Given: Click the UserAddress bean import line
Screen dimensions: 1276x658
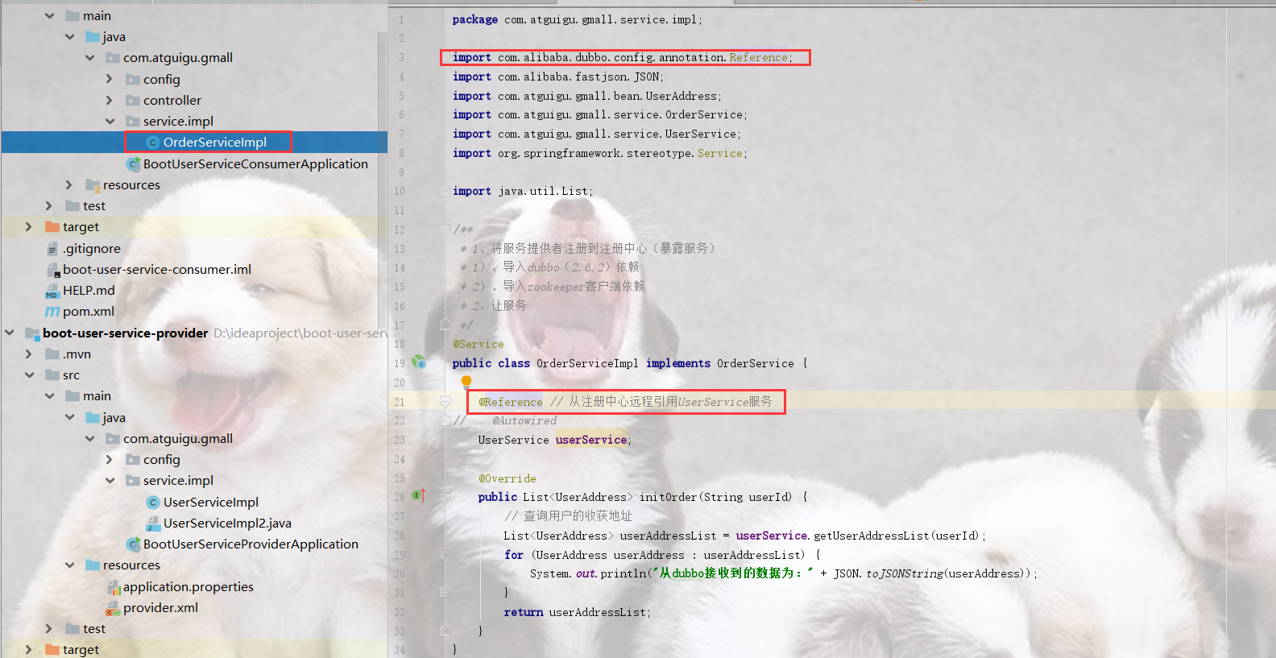Looking at the screenshot, I should (x=586, y=96).
